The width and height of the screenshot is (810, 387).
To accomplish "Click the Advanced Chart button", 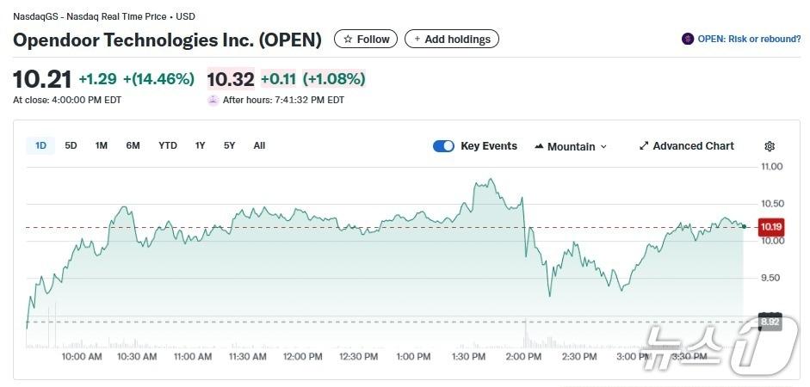I will pos(693,146).
